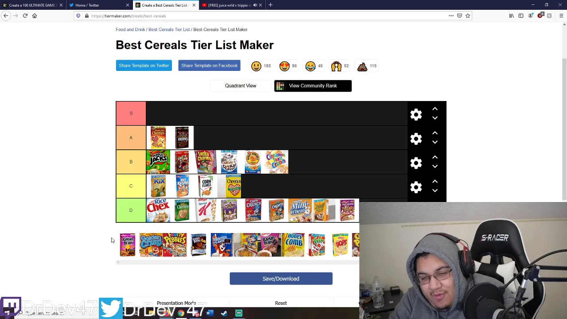Open settings gear for S tier row
567x319 pixels.
coord(416,115)
